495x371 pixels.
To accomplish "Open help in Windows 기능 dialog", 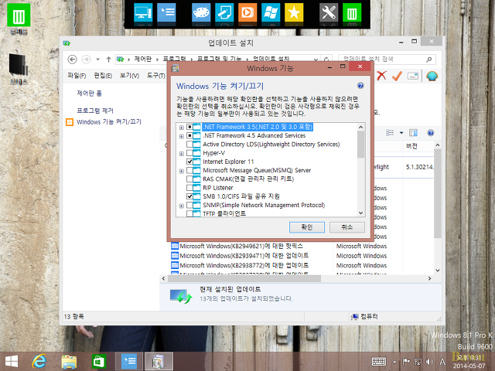I will tap(360, 86).
